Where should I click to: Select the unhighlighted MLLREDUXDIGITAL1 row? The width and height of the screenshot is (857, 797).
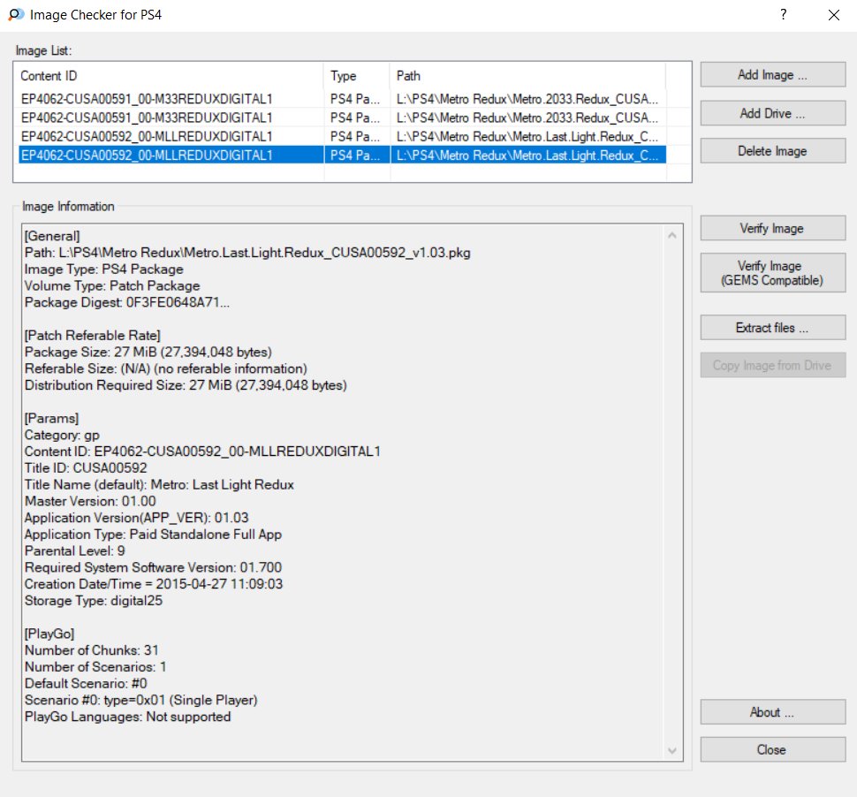(x=147, y=136)
